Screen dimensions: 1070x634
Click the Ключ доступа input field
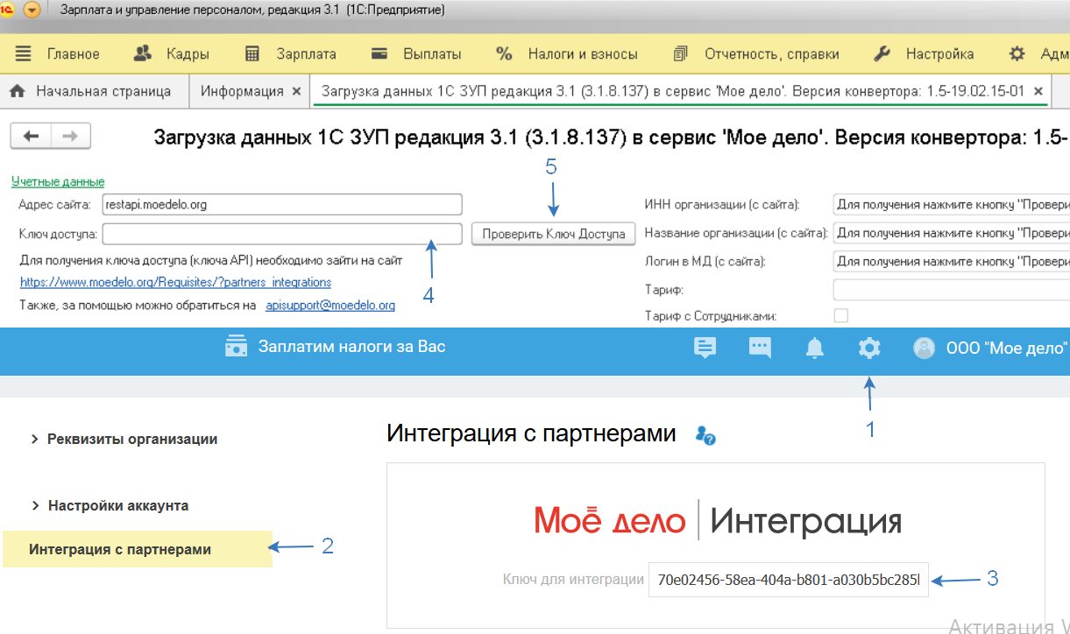tap(281, 234)
